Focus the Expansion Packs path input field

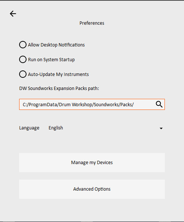tap(92, 104)
